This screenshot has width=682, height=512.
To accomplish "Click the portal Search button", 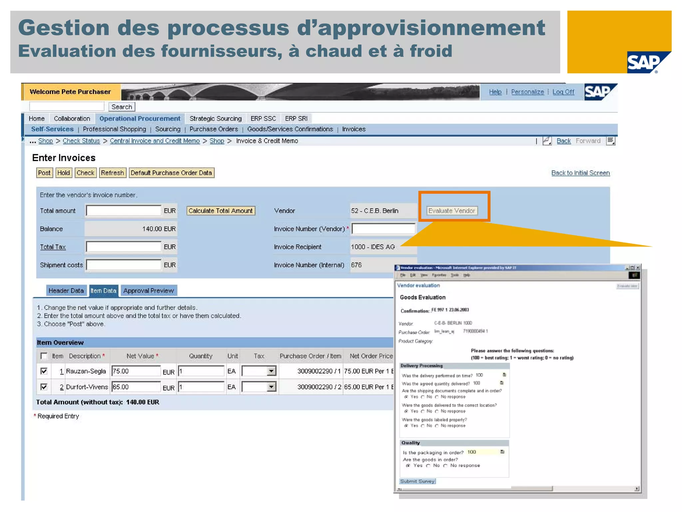I will (122, 107).
